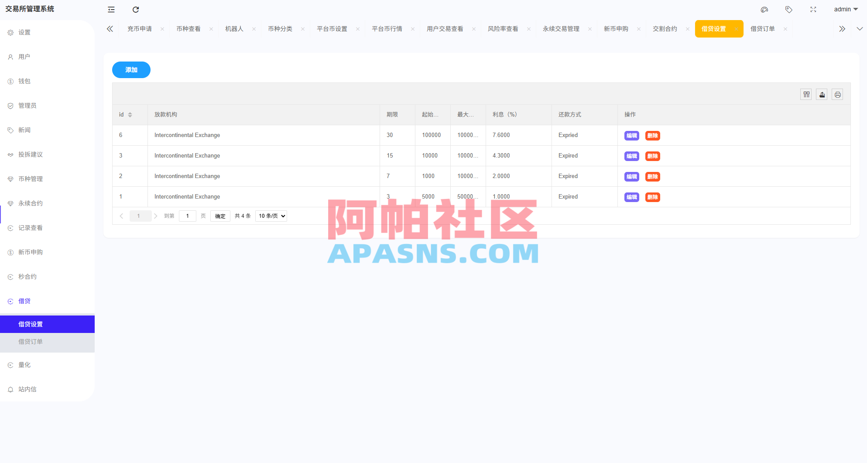Open the 10 条/页 page size selector

(x=271, y=216)
